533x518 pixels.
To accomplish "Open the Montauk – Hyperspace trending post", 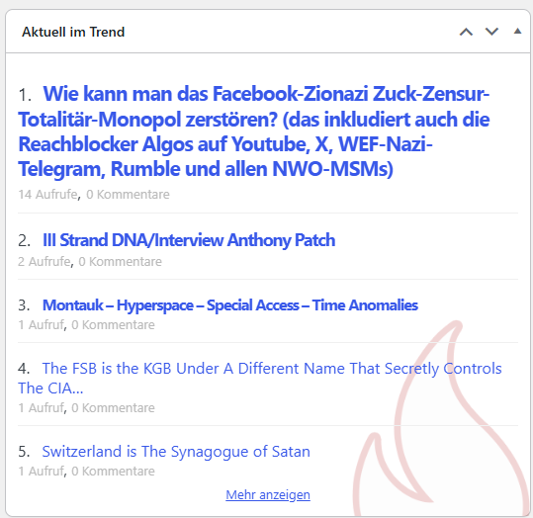I will tap(230, 305).
